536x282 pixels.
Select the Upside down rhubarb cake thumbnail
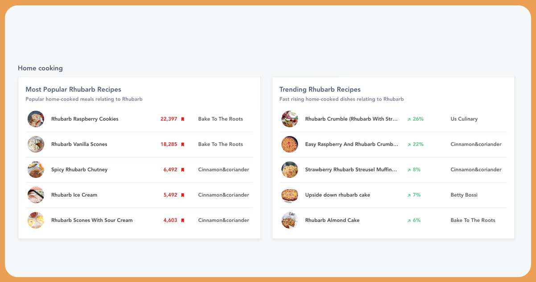(289, 195)
